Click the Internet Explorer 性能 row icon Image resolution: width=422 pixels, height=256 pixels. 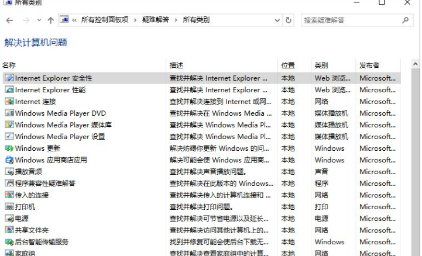click(9, 90)
